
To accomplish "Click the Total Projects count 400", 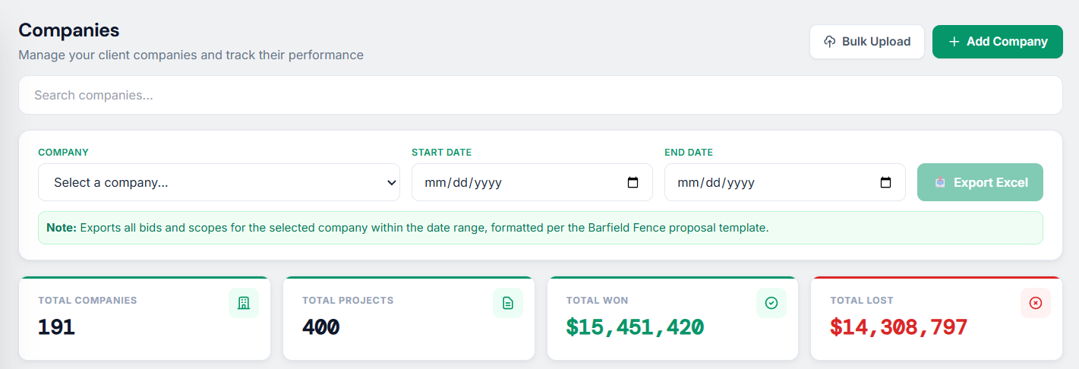I will 320,327.
